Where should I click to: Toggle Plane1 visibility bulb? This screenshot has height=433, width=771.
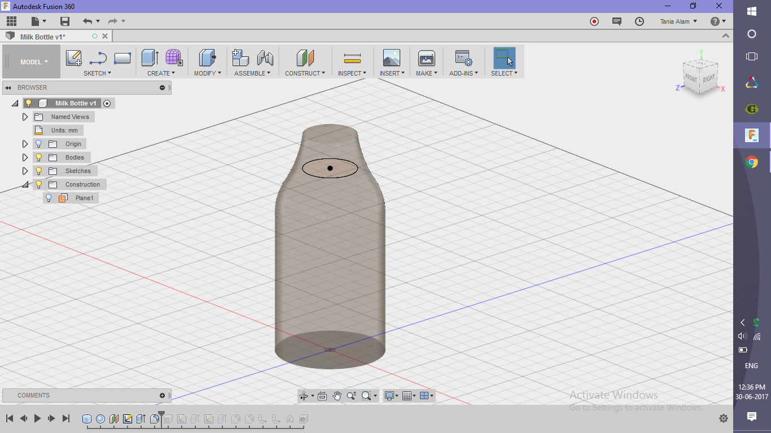coord(49,198)
